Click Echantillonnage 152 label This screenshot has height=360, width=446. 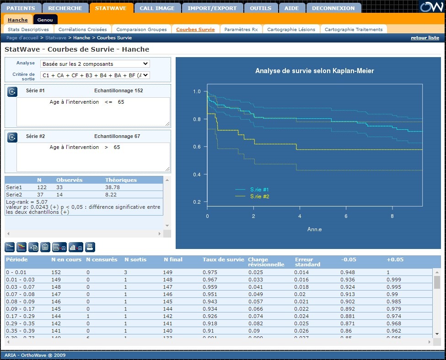[x=118, y=90]
